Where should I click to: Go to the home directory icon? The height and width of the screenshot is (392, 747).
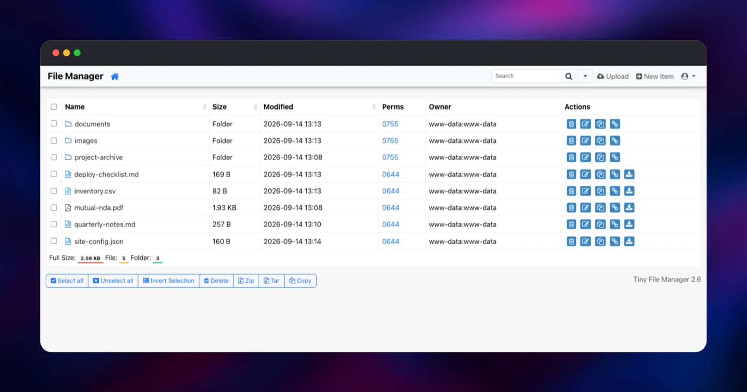(x=115, y=76)
